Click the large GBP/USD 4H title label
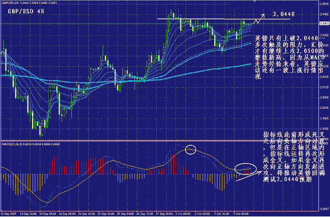Viewport: 330px width, 217px height. (26, 11)
